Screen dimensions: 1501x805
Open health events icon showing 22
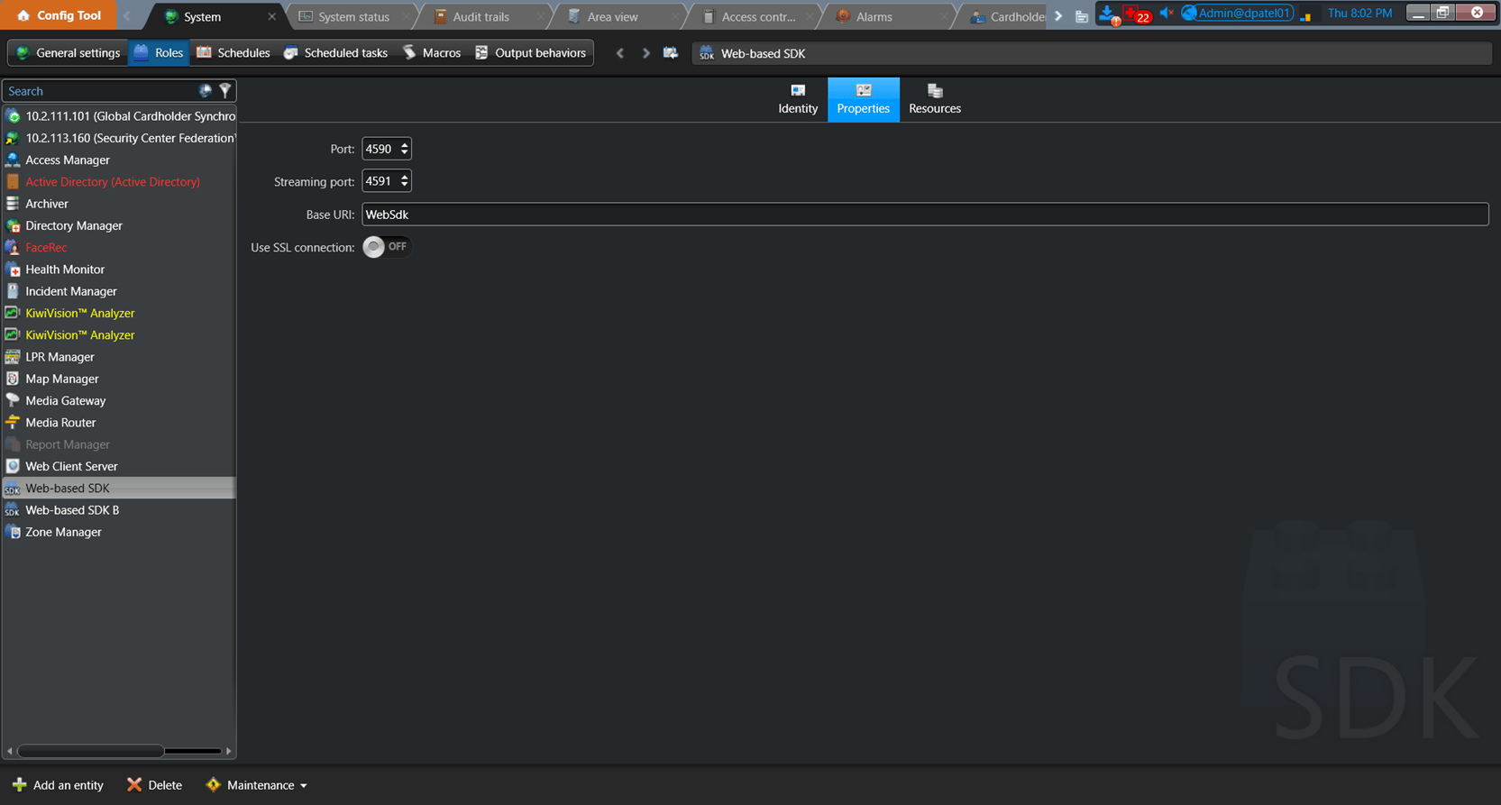click(x=1137, y=14)
